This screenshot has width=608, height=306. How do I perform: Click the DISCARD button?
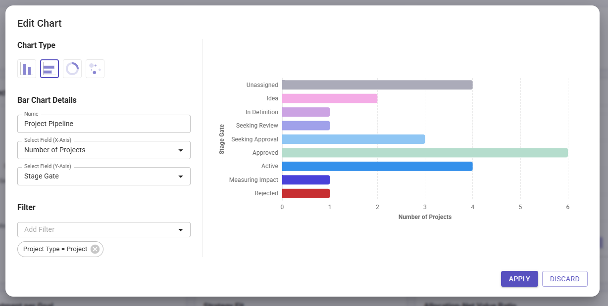(x=565, y=279)
